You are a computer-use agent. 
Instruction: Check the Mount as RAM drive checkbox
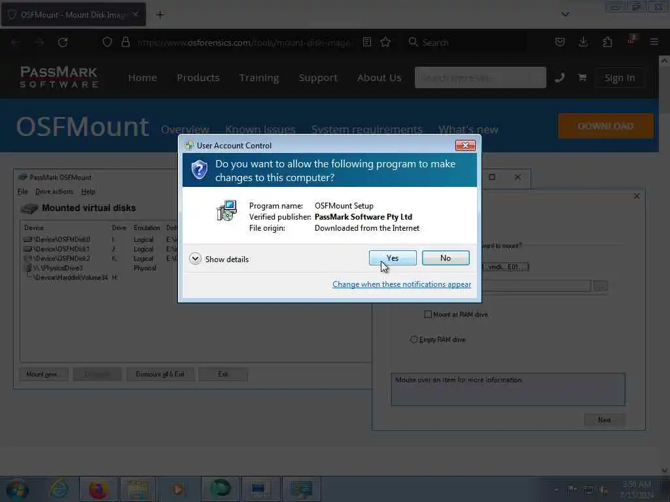tap(428, 314)
